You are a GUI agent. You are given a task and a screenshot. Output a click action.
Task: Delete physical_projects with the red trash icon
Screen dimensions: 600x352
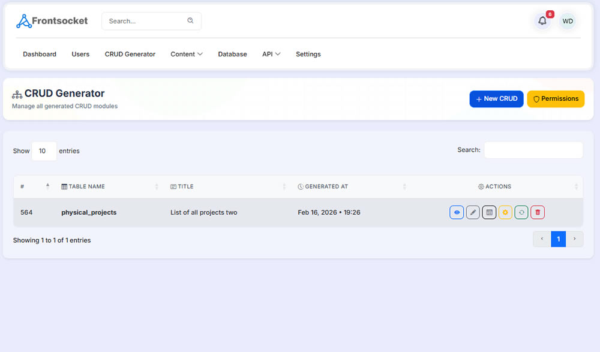pyautogui.click(x=538, y=212)
